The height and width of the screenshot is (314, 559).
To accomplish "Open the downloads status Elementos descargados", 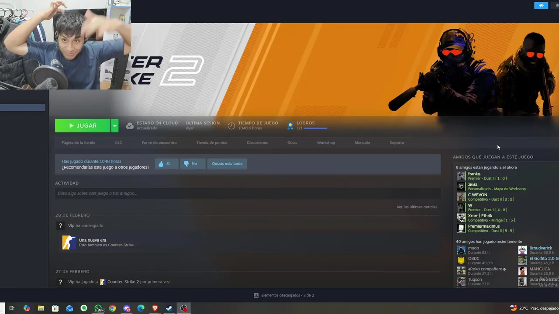I will 287,295.
